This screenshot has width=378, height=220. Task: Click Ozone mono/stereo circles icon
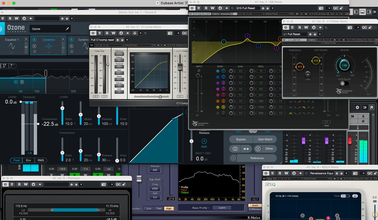point(235,149)
